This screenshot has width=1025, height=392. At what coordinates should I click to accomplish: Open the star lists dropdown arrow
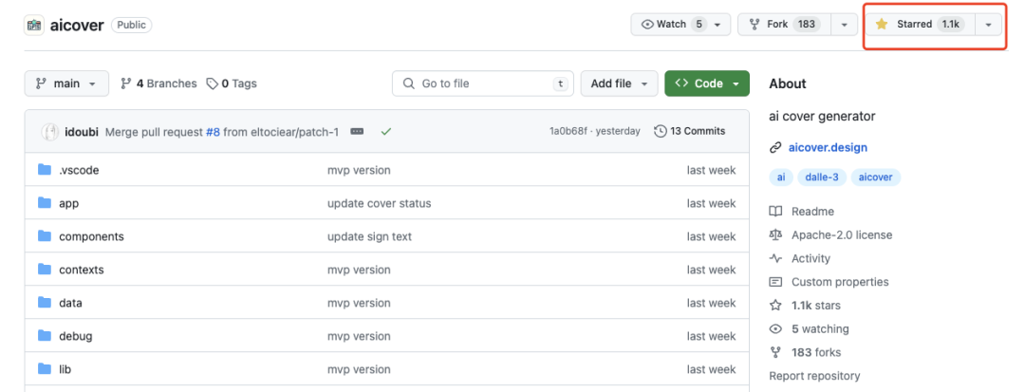coord(988,24)
